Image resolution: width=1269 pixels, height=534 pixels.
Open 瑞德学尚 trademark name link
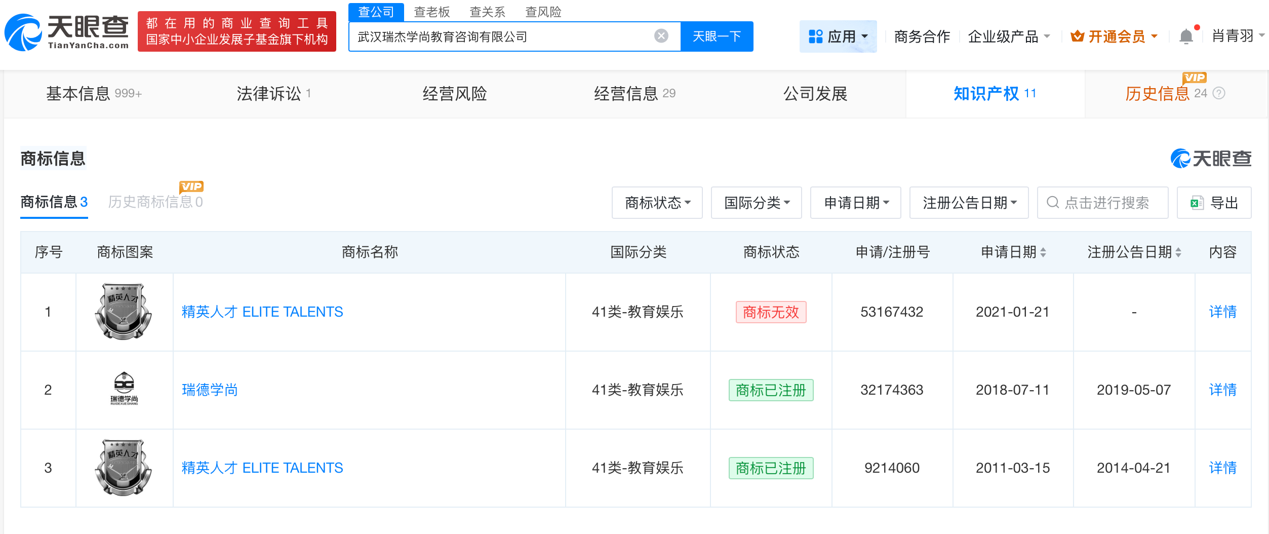point(210,390)
